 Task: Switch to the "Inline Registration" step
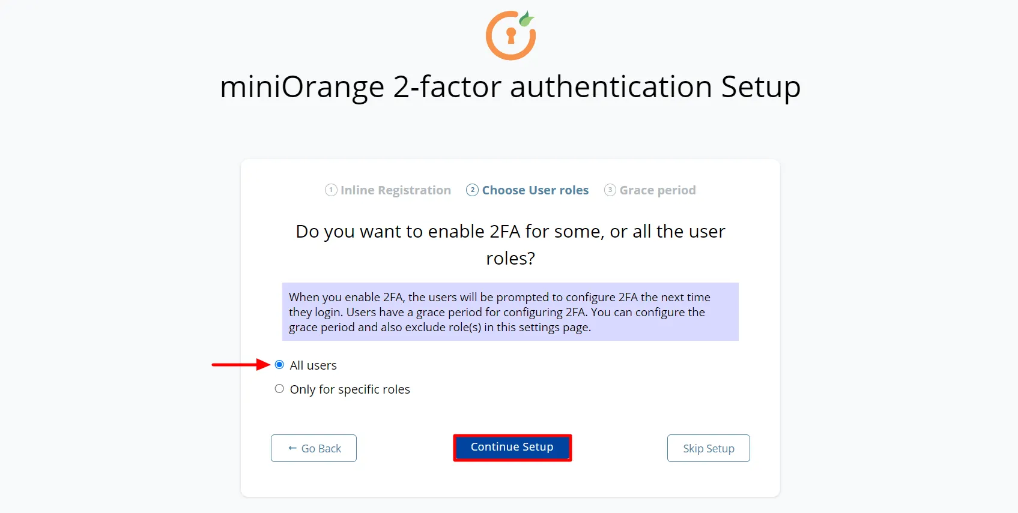click(x=395, y=190)
